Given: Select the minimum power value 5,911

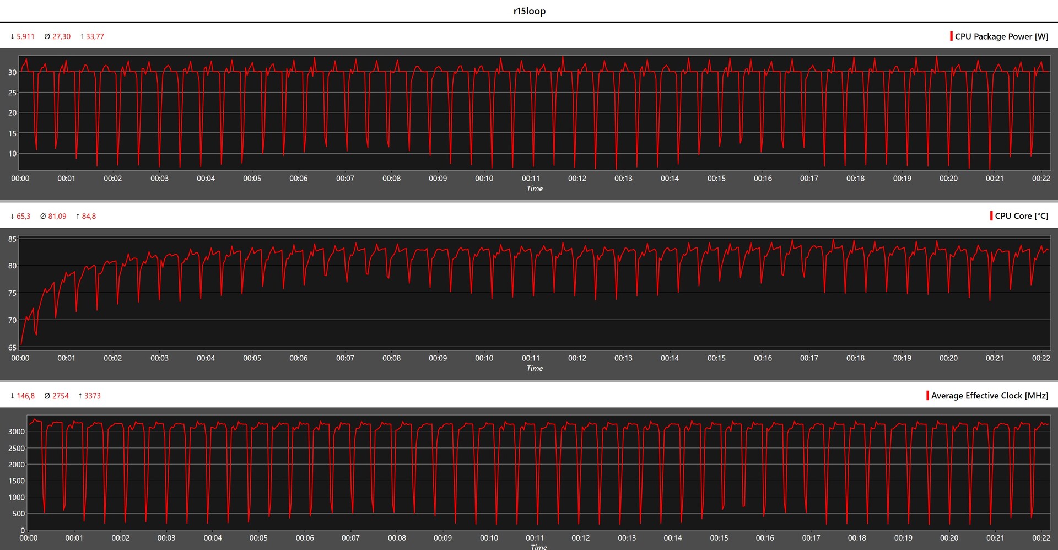Looking at the screenshot, I should pyautogui.click(x=25, y=36).
